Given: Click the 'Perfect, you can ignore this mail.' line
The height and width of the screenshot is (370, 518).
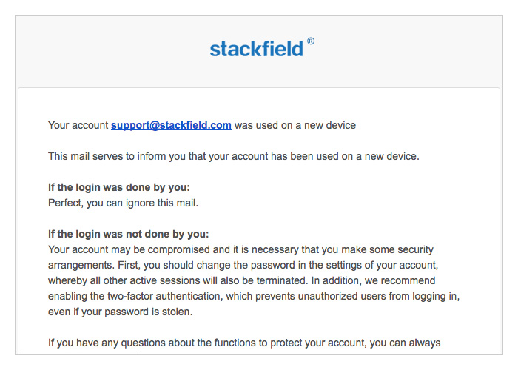Looking at the screenshot, I should pos(124,203).
